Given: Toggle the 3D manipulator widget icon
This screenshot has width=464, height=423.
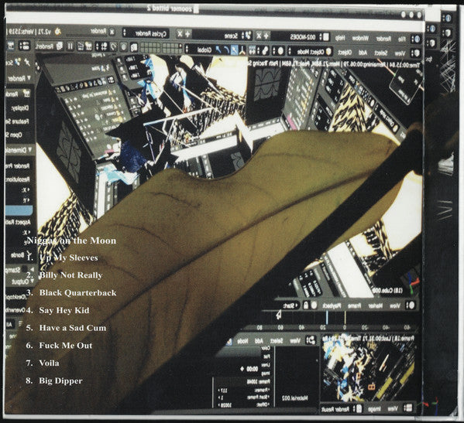Looking at the screenshot, I should (x=243, y=50).
